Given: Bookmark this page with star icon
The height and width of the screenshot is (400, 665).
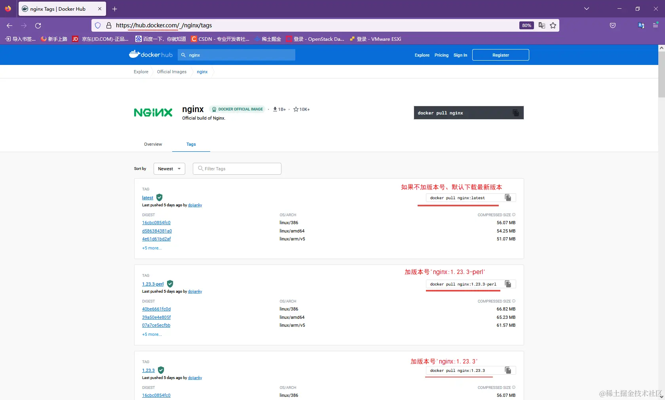Looking at the screenshot, I should (553, 25).
